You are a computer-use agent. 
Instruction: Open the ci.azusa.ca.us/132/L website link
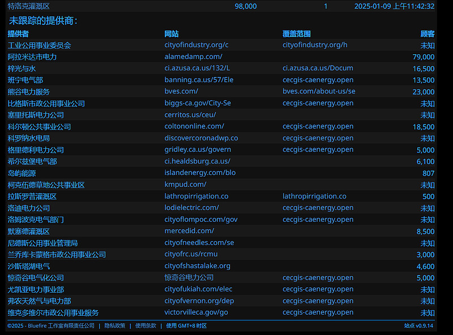[x=197, y=68]
